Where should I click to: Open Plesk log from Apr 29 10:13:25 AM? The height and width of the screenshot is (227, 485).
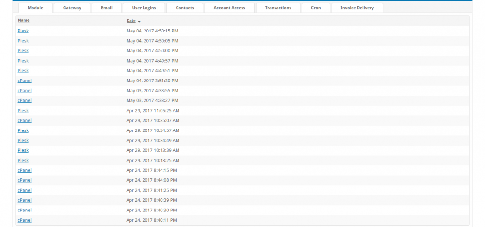coord(23,160)
